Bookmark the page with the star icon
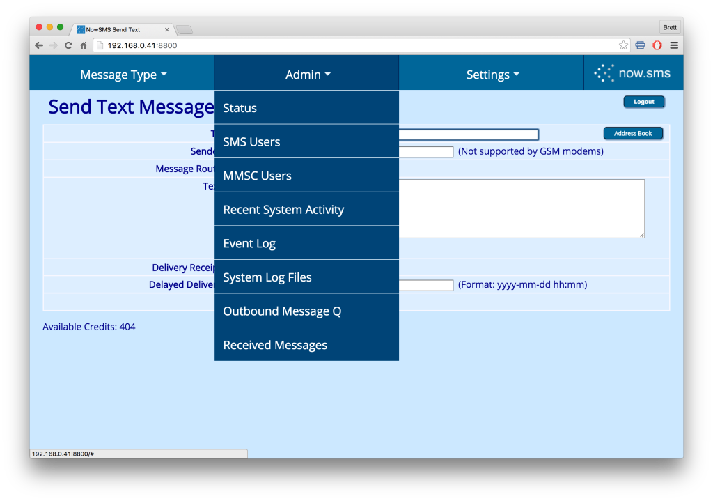This screenshot has height=501, width=713. pos(622,45)
